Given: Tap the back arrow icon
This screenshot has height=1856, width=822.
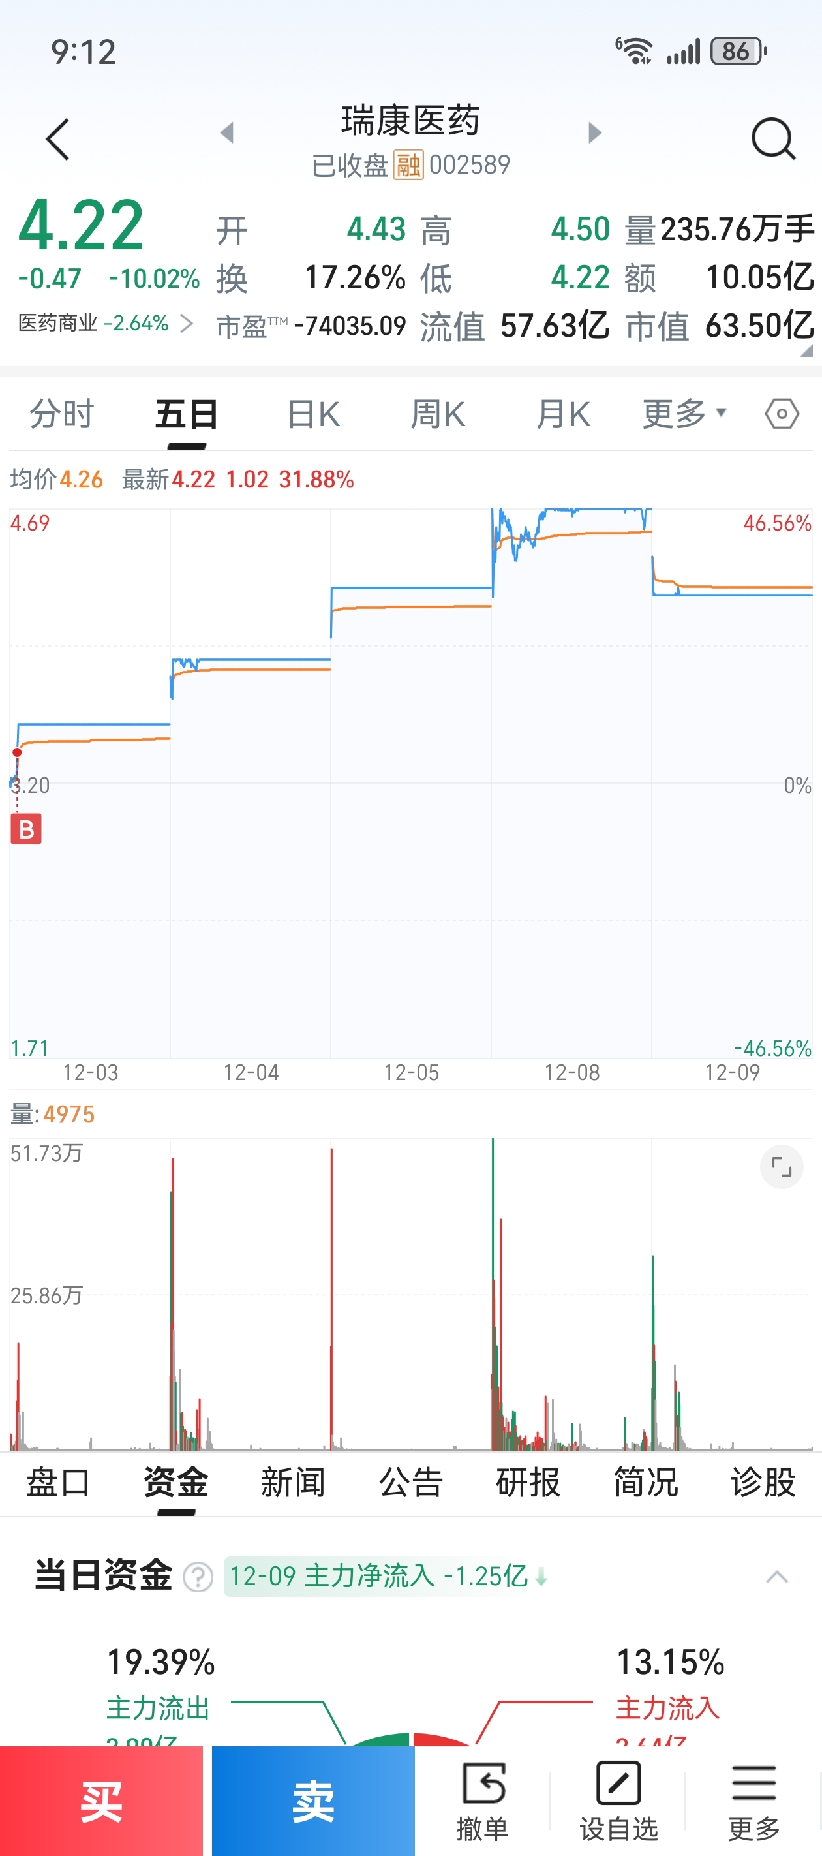Looking at the screenshot, I should coord(57,139).
